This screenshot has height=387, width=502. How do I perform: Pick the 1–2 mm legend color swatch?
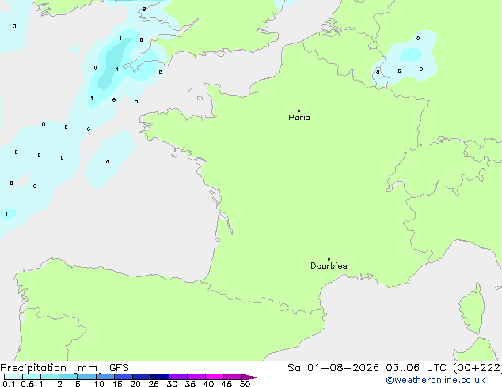(x=50, y=377)
